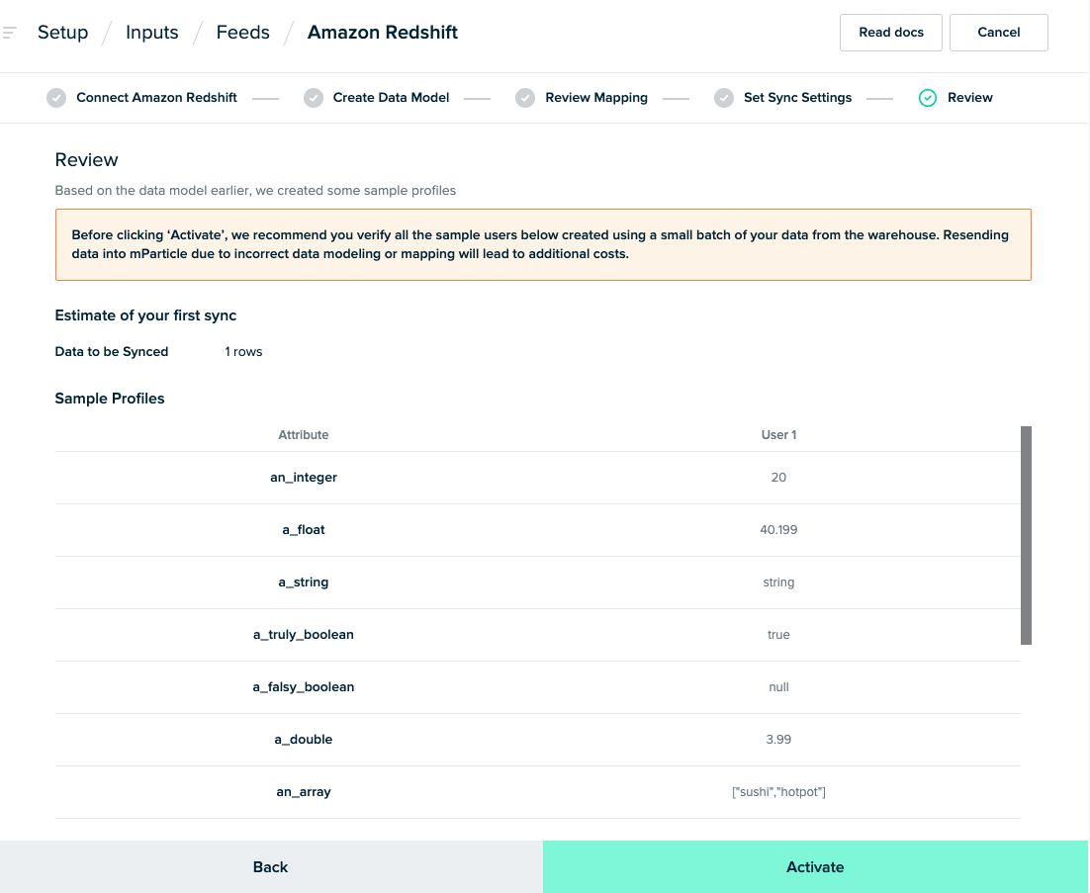Viewport: 1090px width, 893px height.
Task: Click the Sample Profiles heading
Action: [x=110, y=399]
